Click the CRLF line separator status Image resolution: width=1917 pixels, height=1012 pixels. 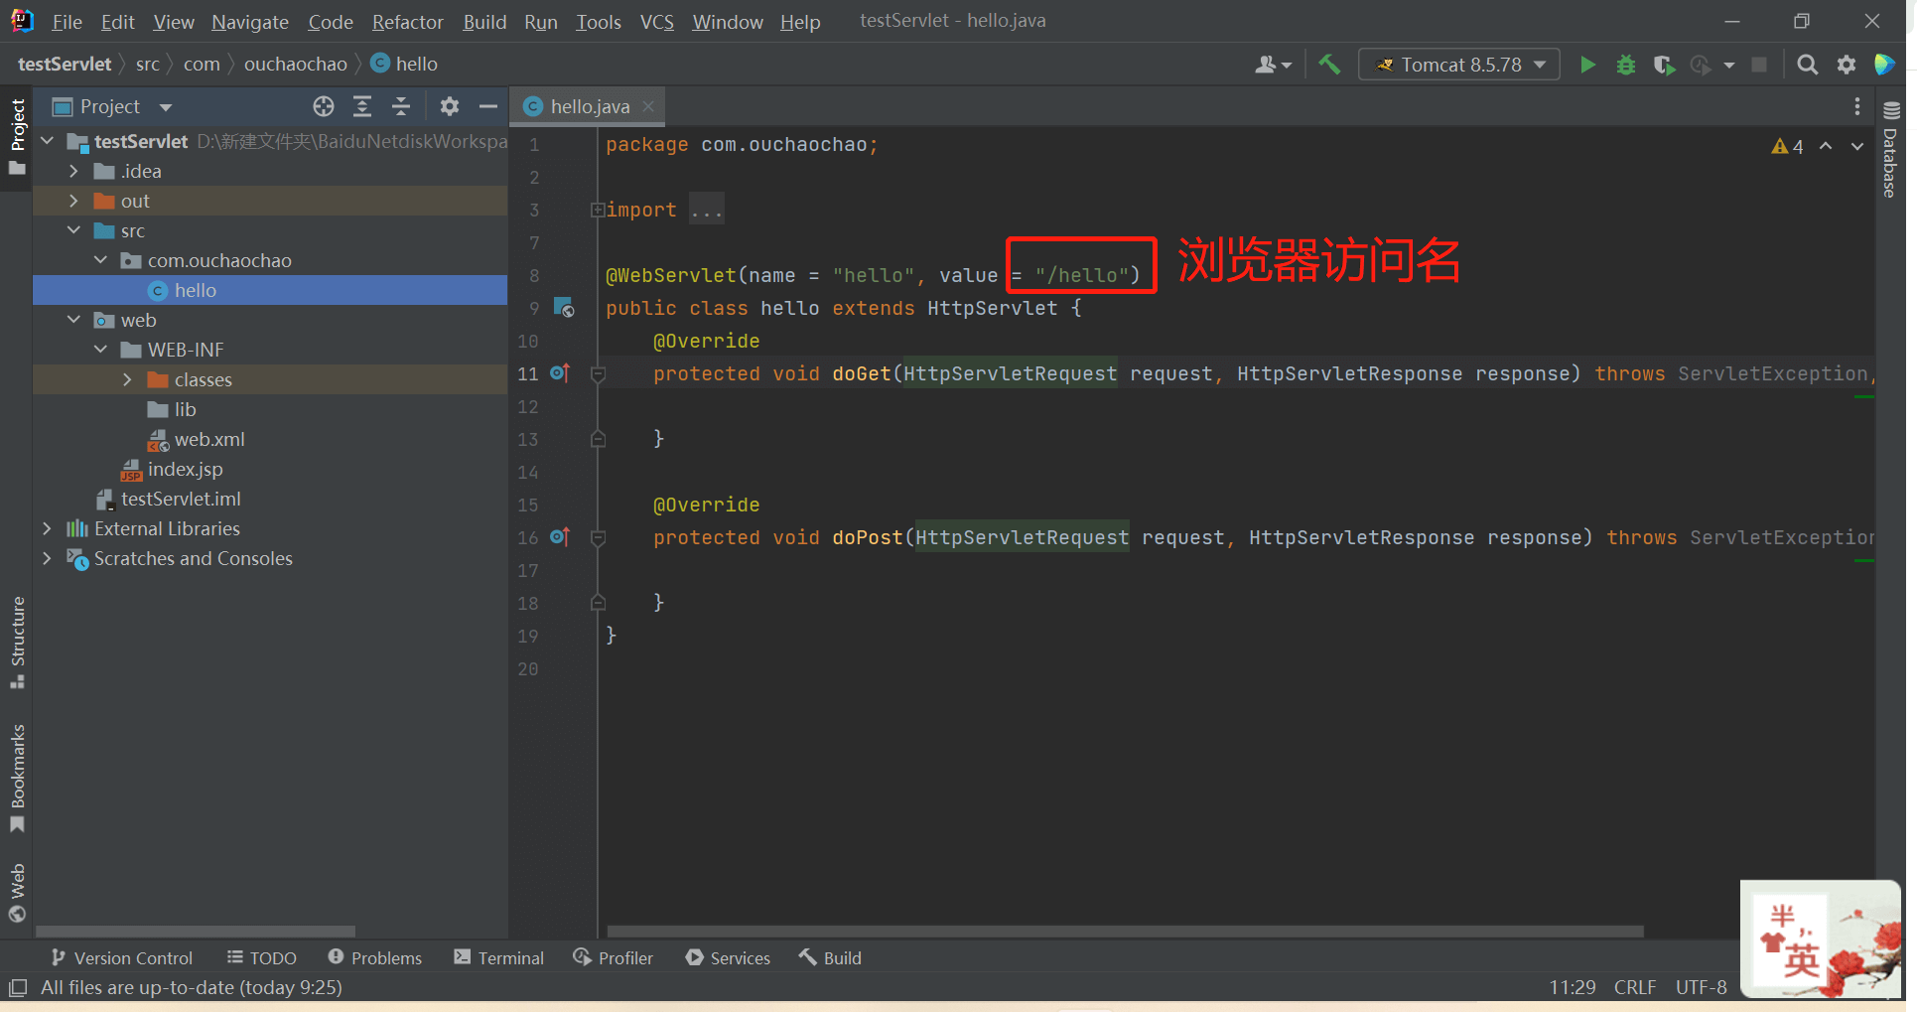pyautogui.click(x=1635, y=987)
